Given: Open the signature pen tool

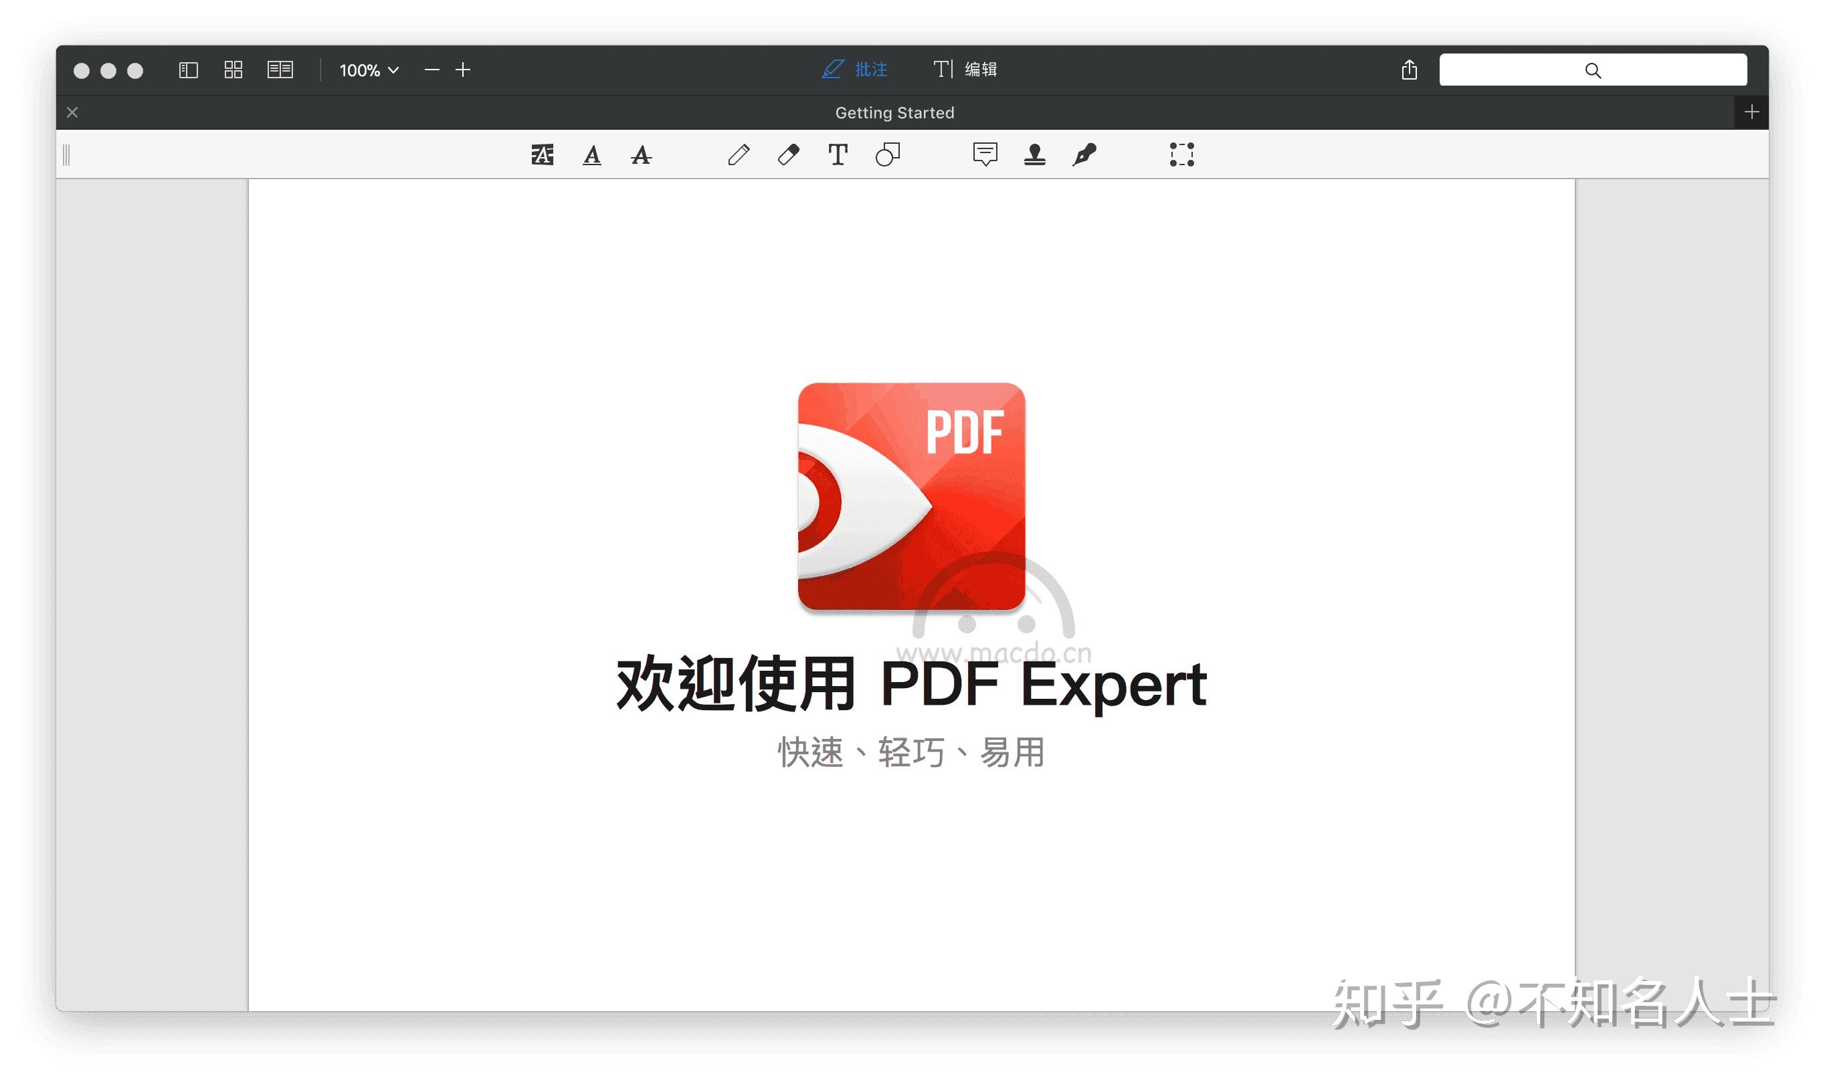Looking at the screenshot, I should click(1085, 154).
